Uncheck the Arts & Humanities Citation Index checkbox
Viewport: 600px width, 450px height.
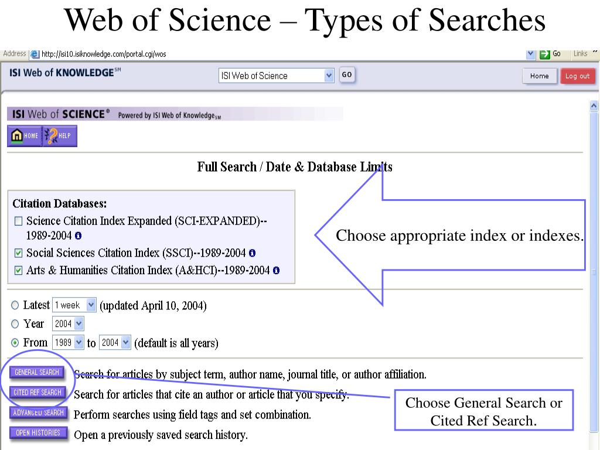tap(18, 271)
